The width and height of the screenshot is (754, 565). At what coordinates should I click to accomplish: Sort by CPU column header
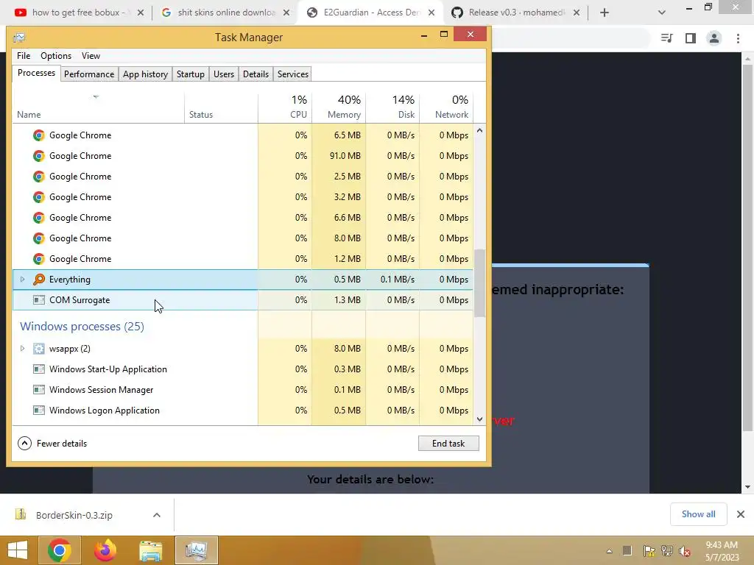pos(285,107)
